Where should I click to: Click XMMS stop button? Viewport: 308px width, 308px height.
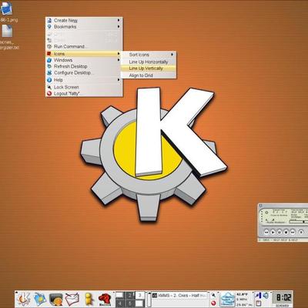point(286,232)
